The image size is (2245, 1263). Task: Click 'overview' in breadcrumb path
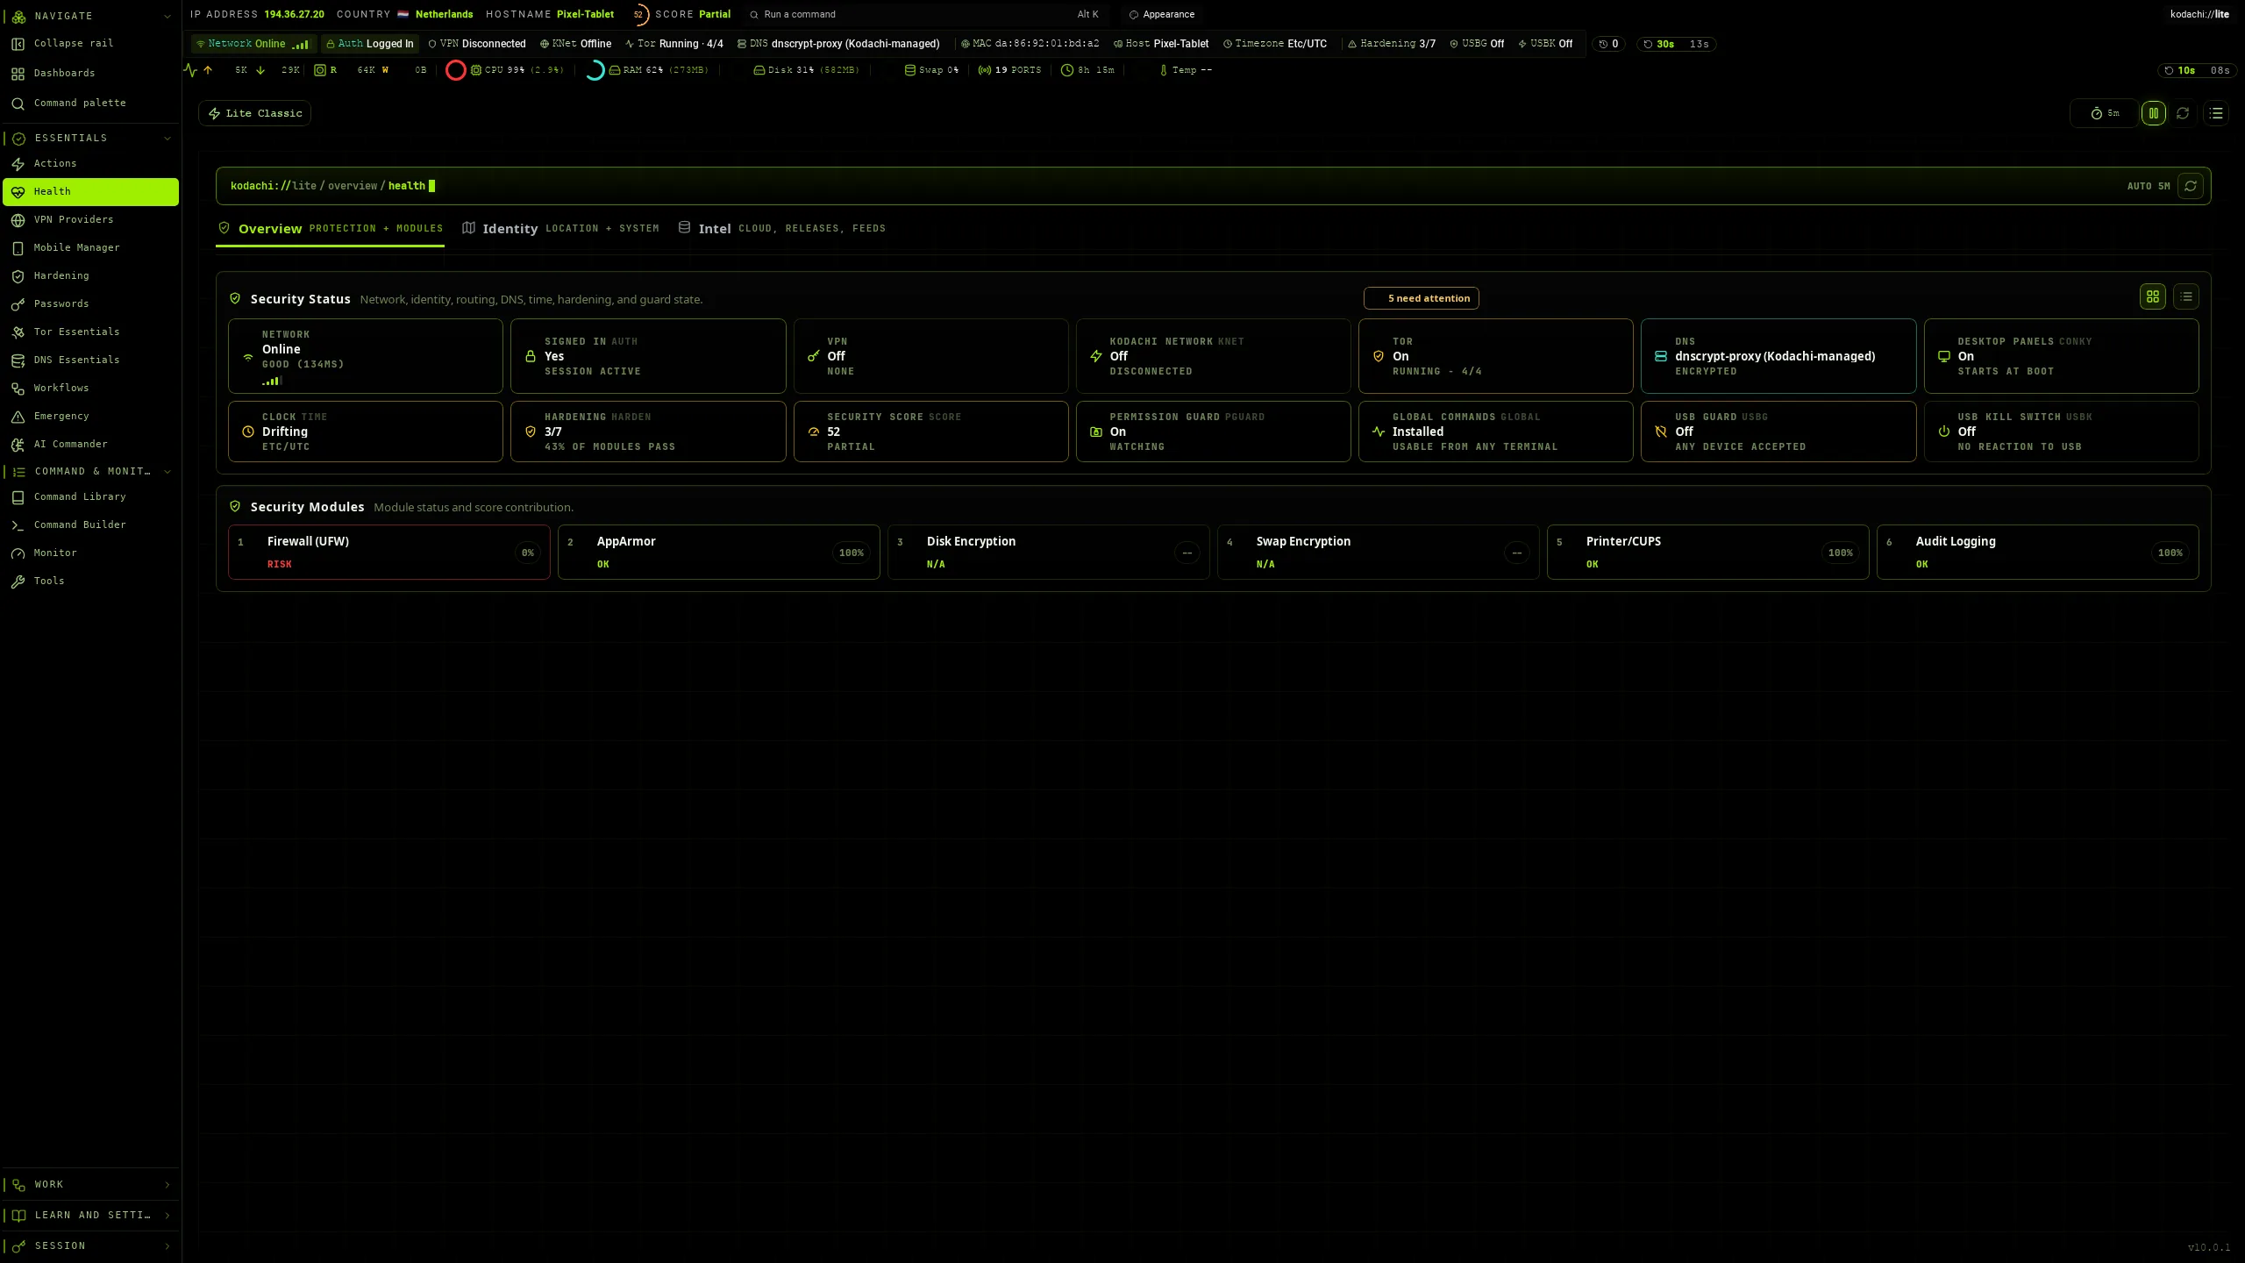point(353,186)
